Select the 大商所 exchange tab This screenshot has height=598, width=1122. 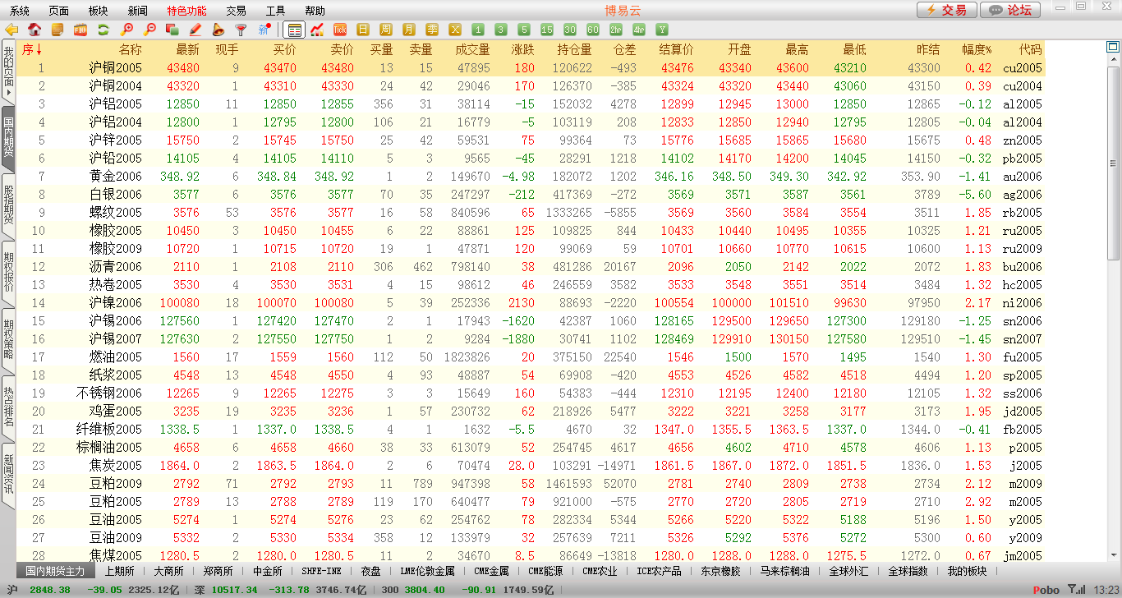point(168,571)
